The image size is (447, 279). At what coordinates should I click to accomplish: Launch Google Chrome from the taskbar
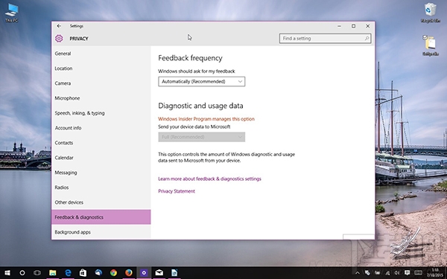[x=113, y=273]
